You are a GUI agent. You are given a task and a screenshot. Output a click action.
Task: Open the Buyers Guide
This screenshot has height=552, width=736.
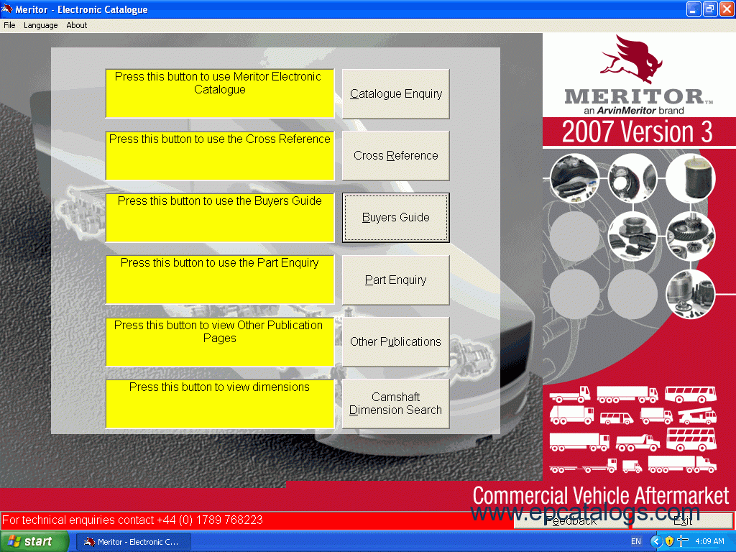pos(396,218)
